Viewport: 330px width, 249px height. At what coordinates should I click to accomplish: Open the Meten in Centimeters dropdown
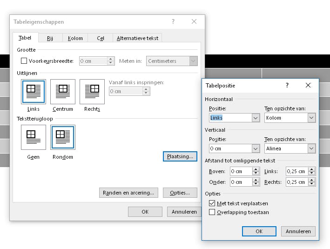193,61
